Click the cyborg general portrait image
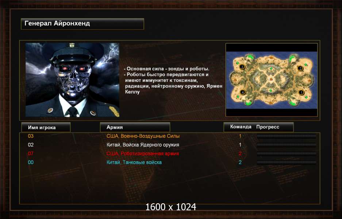This screenshot has width=342, height=219. (x=72, y=80)
